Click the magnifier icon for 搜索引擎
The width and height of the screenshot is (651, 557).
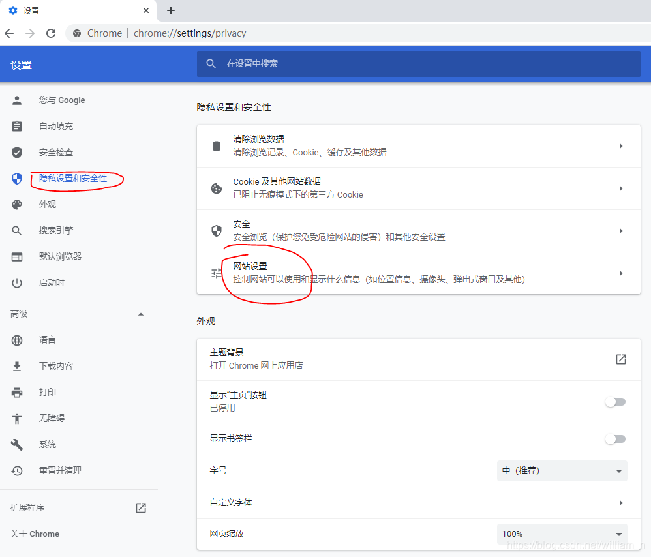pyautogui.click(x=17, y=231)
